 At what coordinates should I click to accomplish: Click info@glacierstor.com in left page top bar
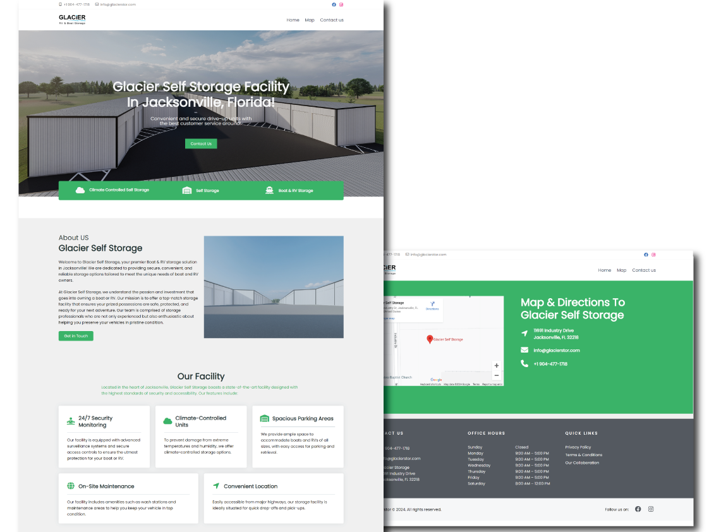coord(118,4)
